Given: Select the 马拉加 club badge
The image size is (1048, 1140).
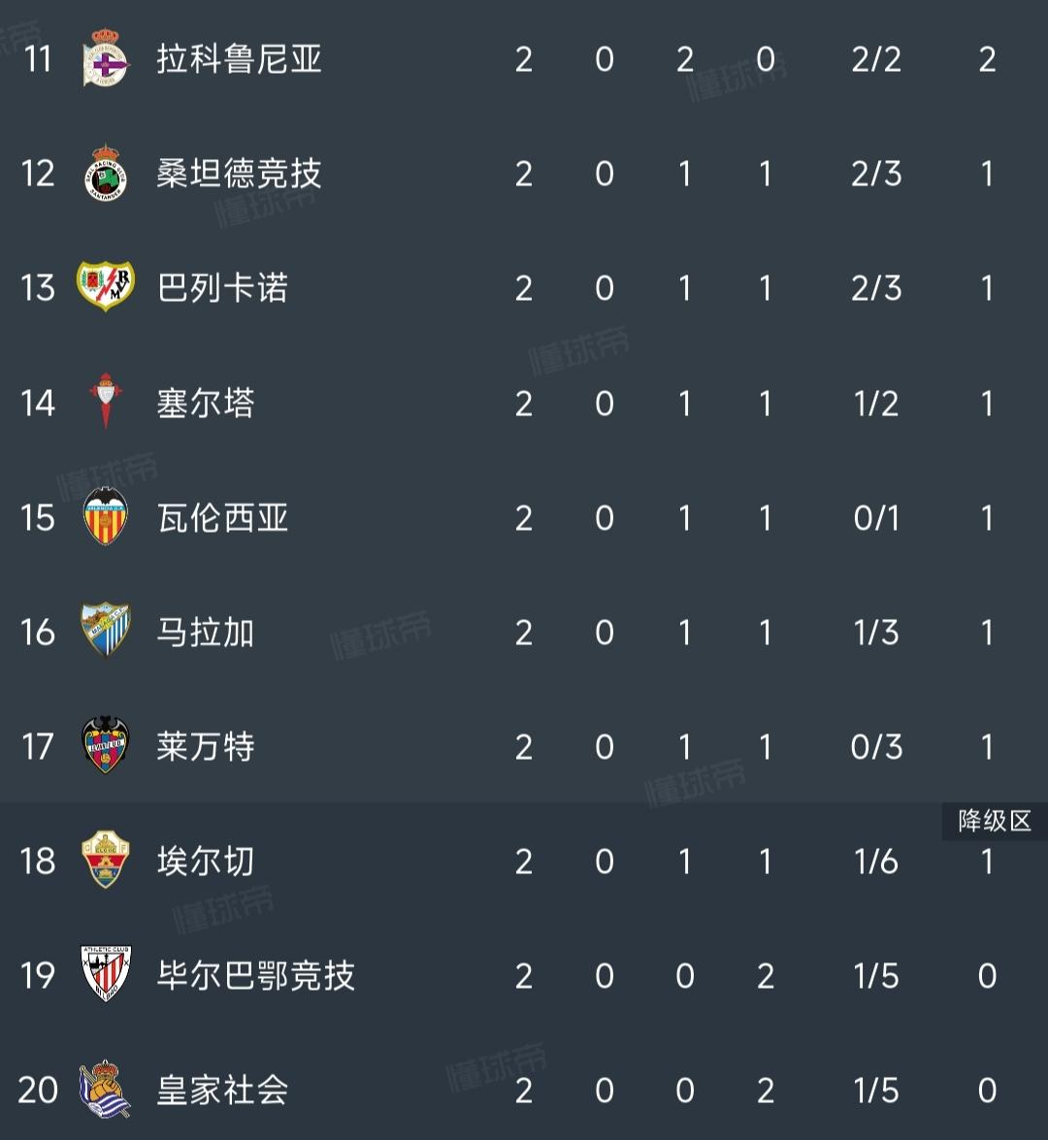Looking at the screenshot, I should click(x=106, y=630).
